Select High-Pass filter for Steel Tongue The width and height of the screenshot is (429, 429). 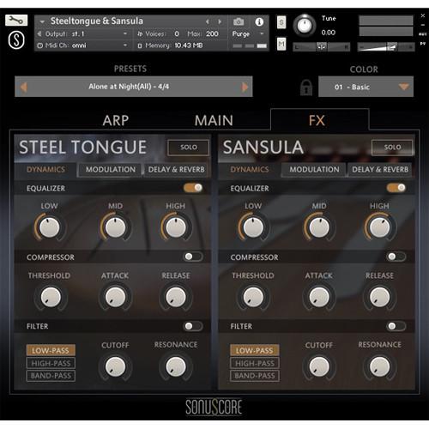pos(51,363)
